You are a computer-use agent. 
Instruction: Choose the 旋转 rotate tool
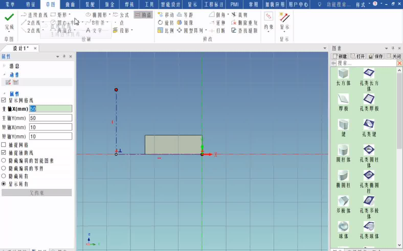pos(166,22)
